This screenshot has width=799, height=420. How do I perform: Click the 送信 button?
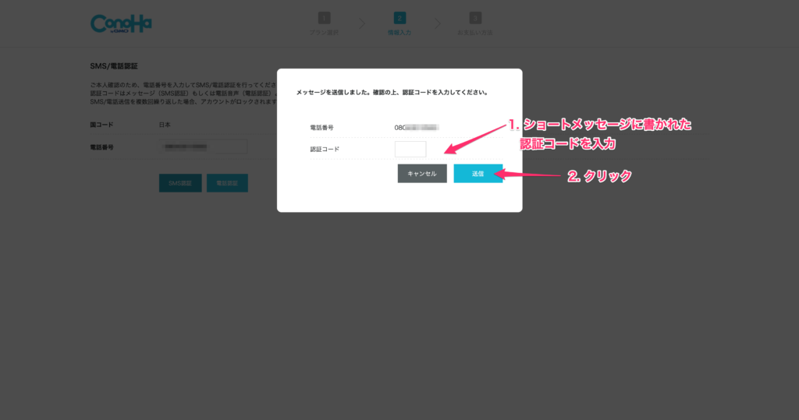[x=478, y=174]
